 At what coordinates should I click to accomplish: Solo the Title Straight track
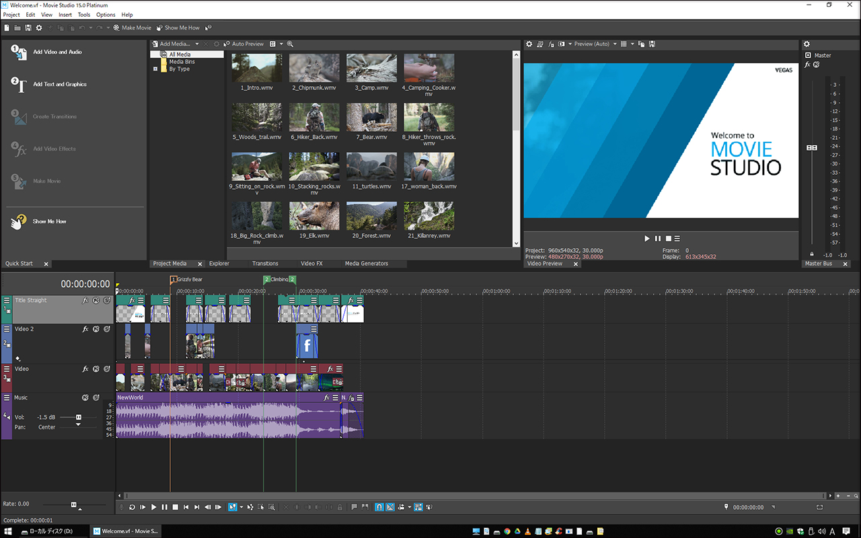click(x=107, y=301)
